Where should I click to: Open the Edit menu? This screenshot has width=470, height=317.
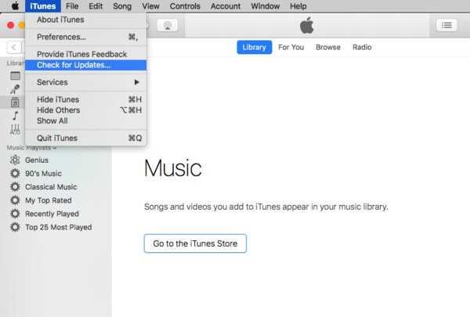point(96,6)
